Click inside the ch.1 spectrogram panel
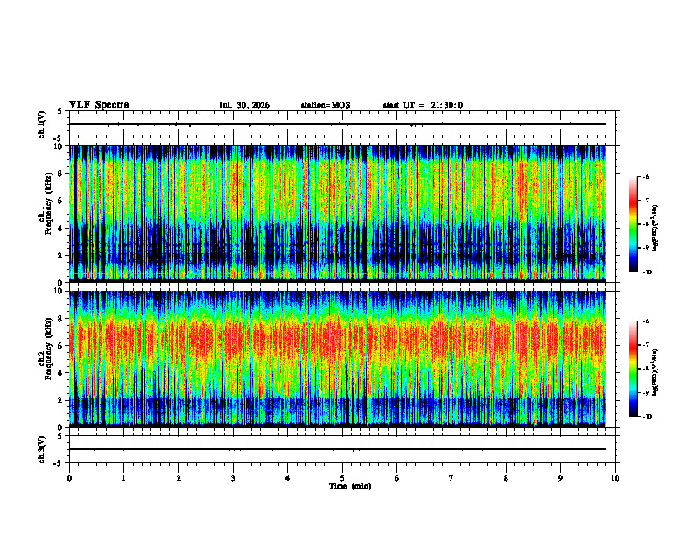The height and width of the screenshot is (536, 693). pos(338,214)
